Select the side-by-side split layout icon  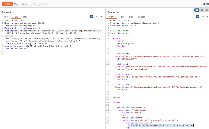pos(197,10)
